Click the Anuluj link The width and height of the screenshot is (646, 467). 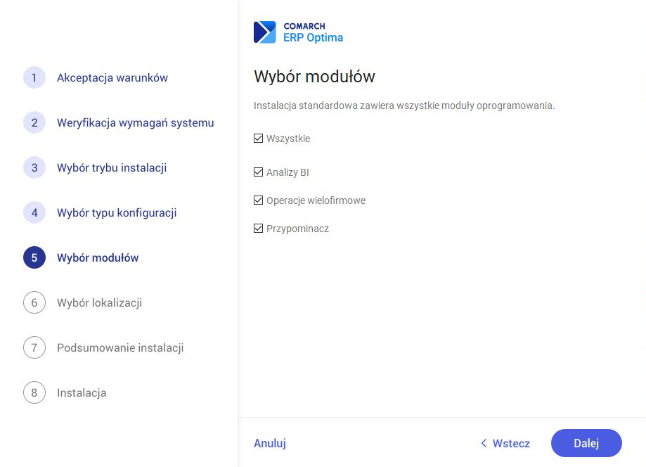270,444
